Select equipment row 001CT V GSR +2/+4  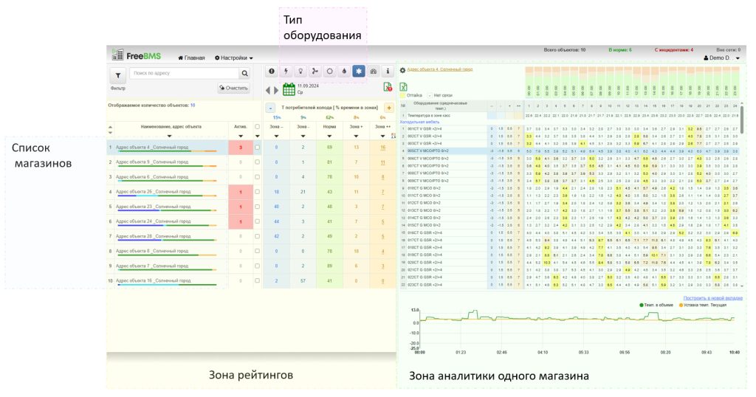coord(569,128)
